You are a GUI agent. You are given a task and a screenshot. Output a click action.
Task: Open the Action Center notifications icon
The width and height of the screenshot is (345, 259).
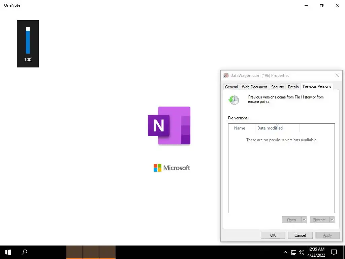pyautogui.click(x=334, y=252)
